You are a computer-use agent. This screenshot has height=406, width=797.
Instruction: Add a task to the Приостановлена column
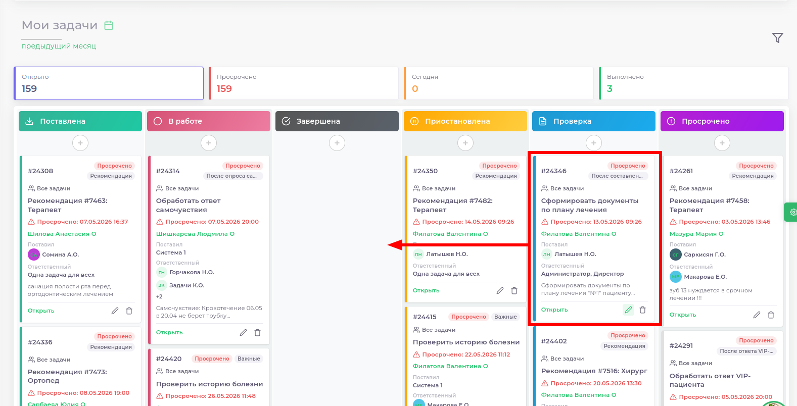[x=465, y=143]
